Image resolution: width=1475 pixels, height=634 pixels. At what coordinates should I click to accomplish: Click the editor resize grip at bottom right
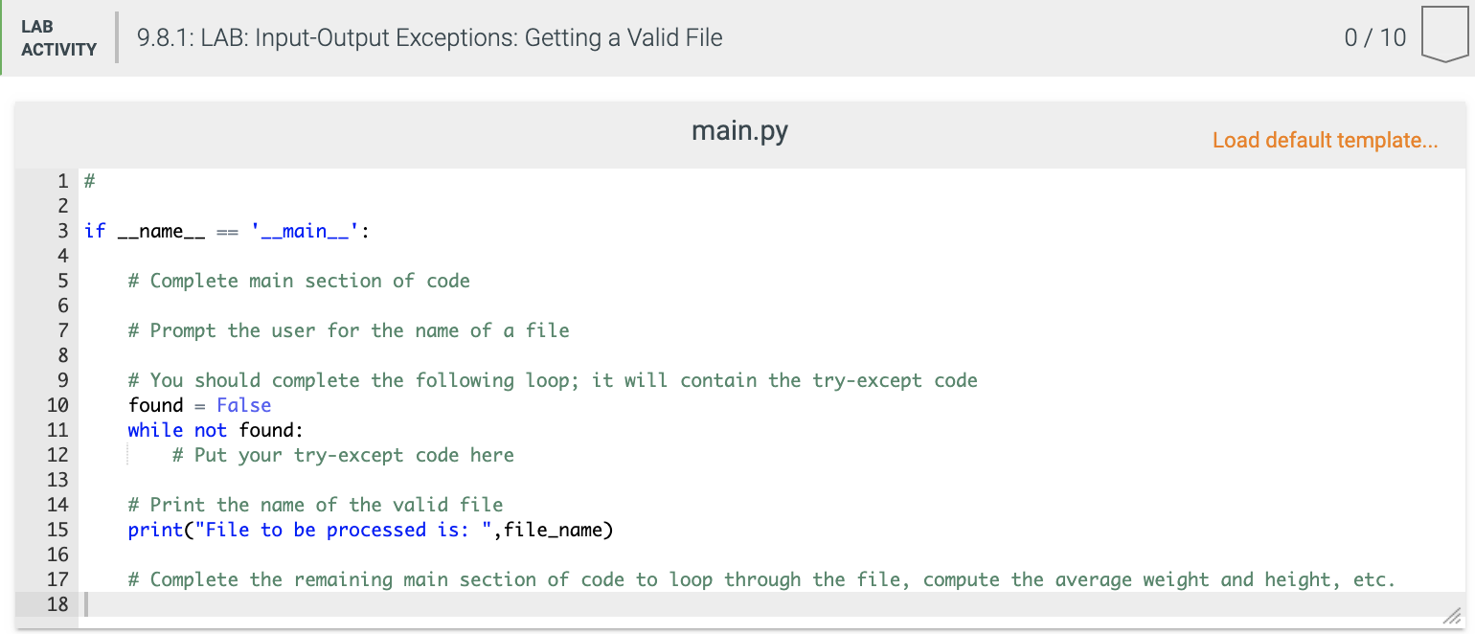(x=1453, y=616)
